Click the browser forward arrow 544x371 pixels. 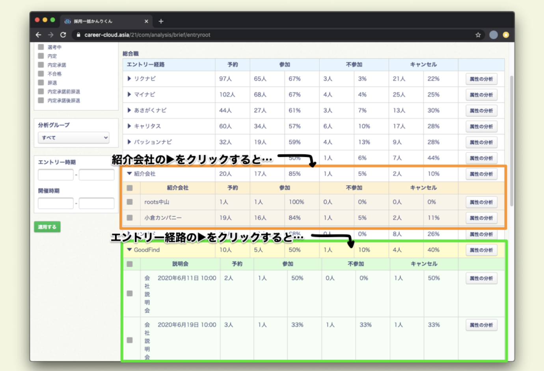pyautogui.click(x=50, y=35)
